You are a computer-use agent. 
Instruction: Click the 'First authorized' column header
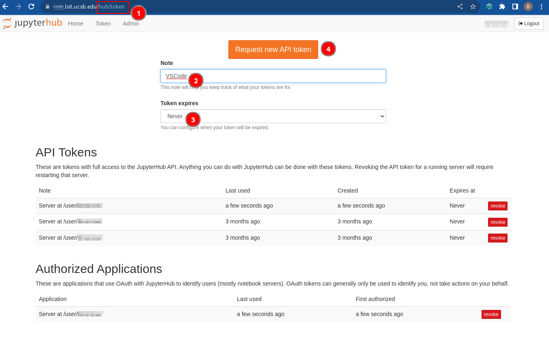pos(375,299)
